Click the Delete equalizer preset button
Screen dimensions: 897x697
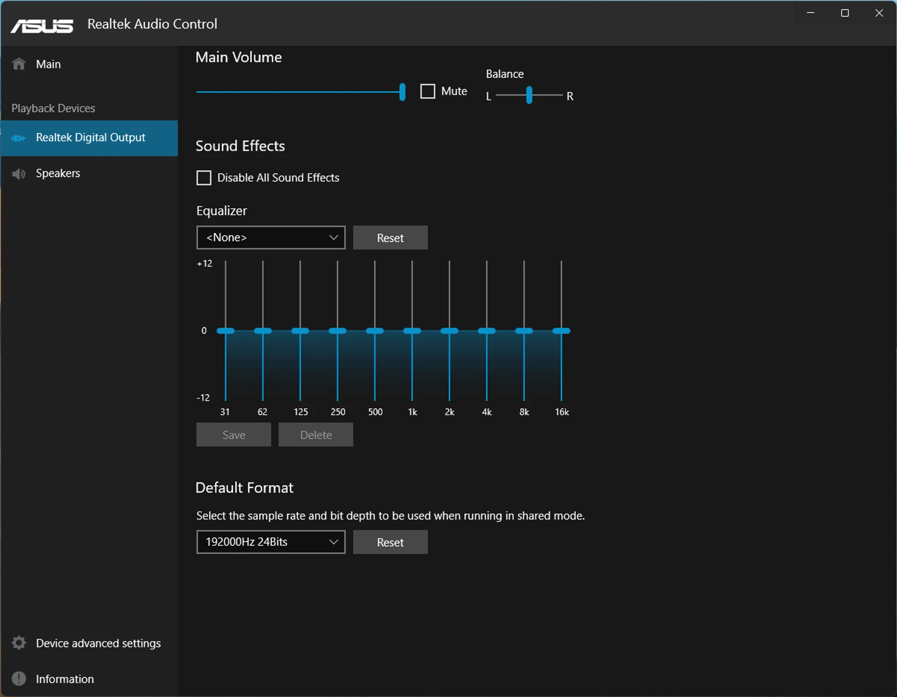(x=316, y=435)
